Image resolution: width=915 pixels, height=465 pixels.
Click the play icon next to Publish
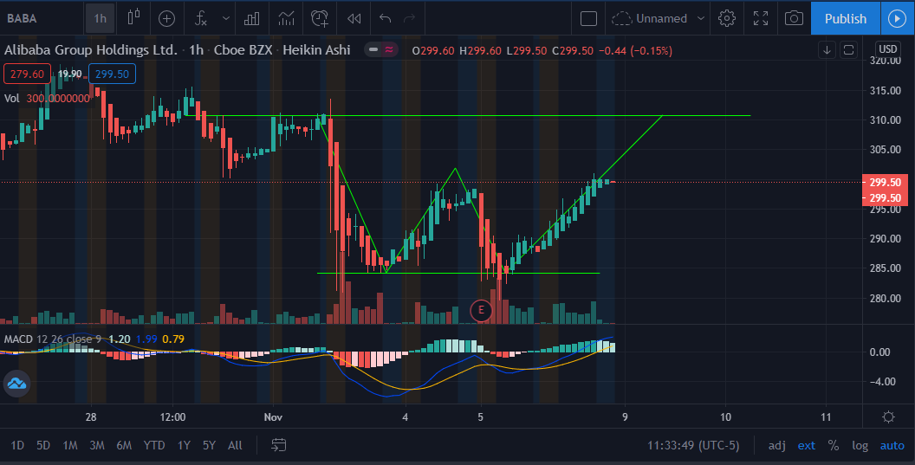(x=897, y=19)
